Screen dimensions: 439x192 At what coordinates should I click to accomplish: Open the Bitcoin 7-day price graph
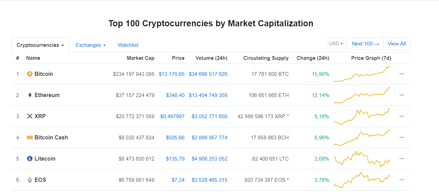click(x=362, y=74)
